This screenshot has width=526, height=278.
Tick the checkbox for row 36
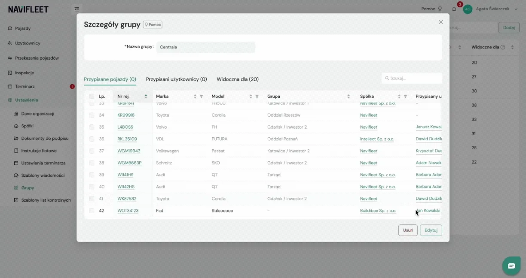[92, 139]
